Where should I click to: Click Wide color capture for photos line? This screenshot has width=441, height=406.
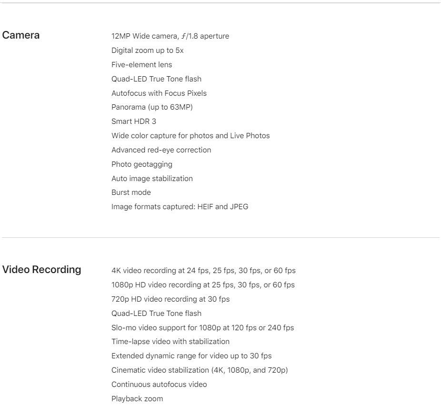click(190, 136)
